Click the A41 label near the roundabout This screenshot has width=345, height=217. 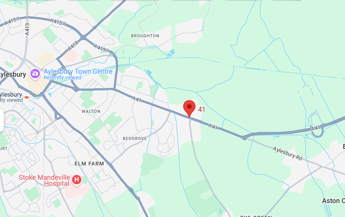tap(316, 128)
